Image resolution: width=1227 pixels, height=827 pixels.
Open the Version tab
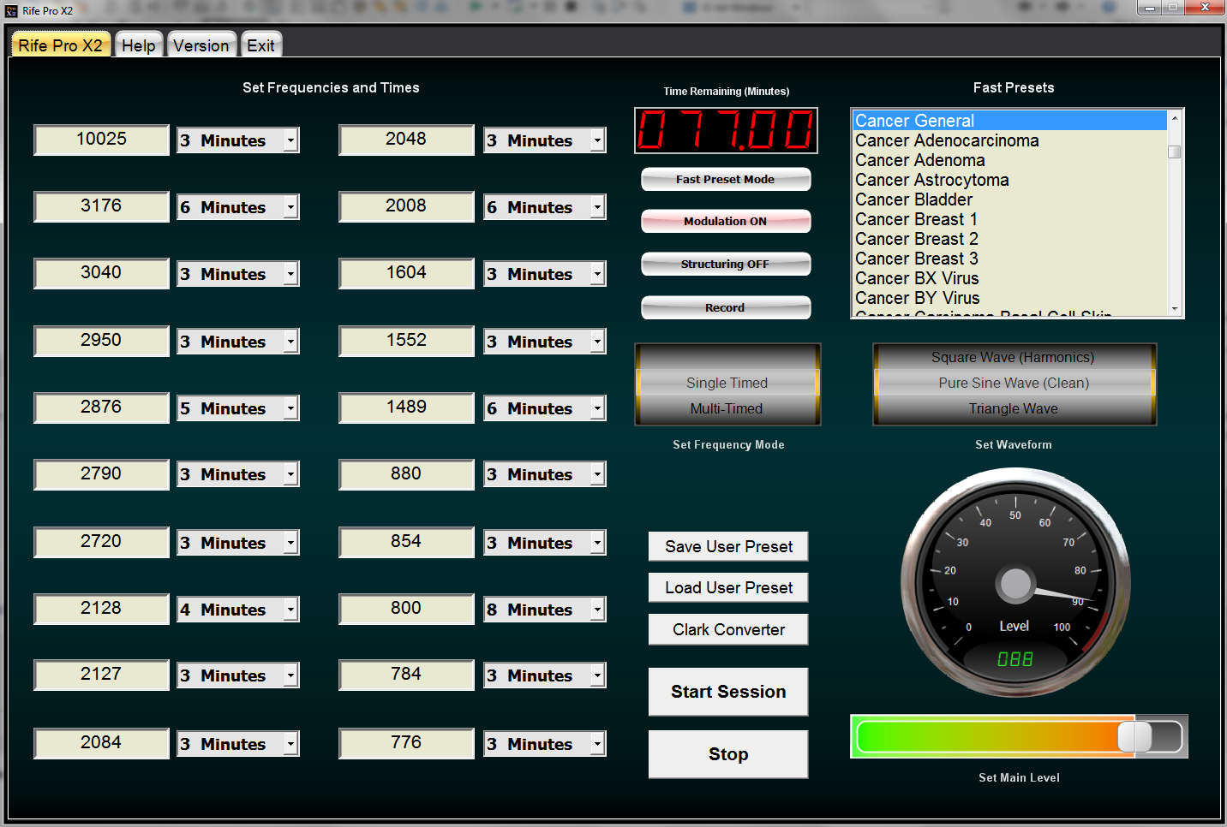[201, 45]
